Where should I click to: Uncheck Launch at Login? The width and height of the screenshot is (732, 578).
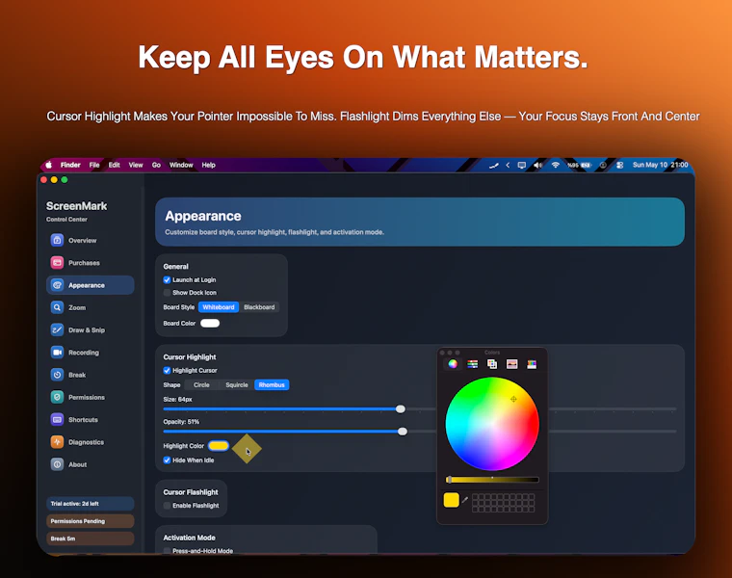coord(167,279)
